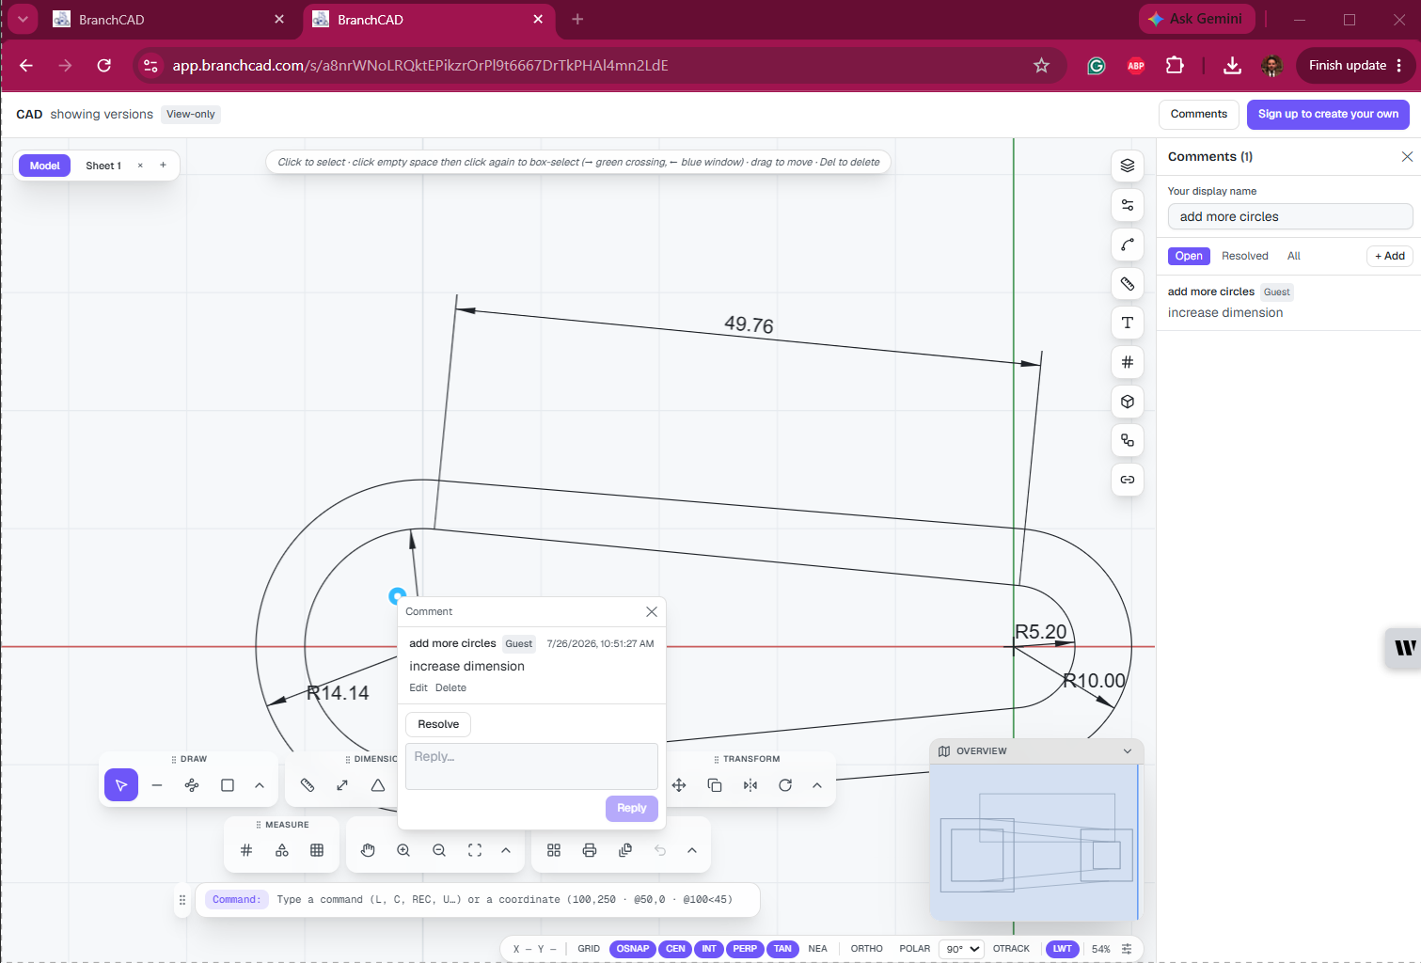Expand the Transform toolbar chevron
Screen dimensions: 1421x963
coord(817,785)
